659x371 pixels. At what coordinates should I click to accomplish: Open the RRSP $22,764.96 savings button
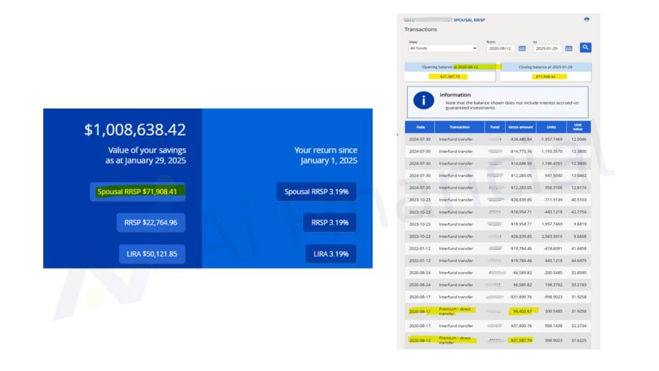pyautogui.click(x=151, y=223)
